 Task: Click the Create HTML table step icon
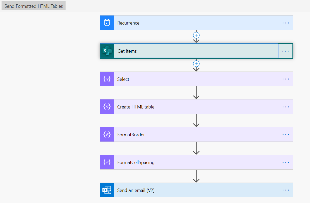[x=107, y=107]
